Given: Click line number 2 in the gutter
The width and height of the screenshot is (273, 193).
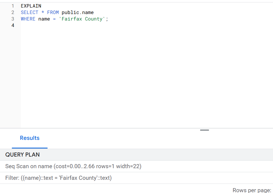Looking at the screenshot, I should [x=13, y=12].
